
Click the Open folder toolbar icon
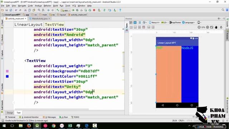point(3,10)
